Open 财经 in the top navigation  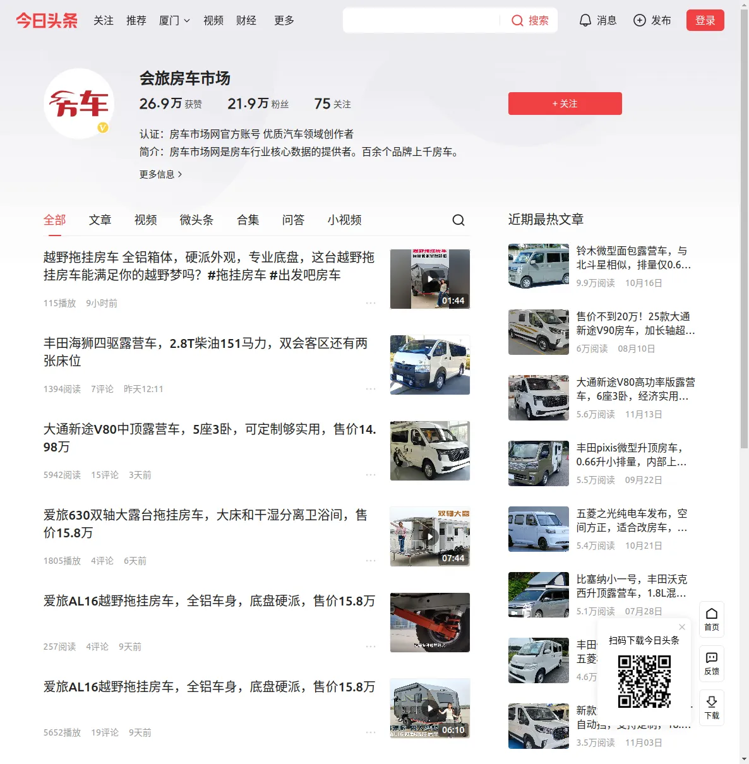(x=246, y=20)
